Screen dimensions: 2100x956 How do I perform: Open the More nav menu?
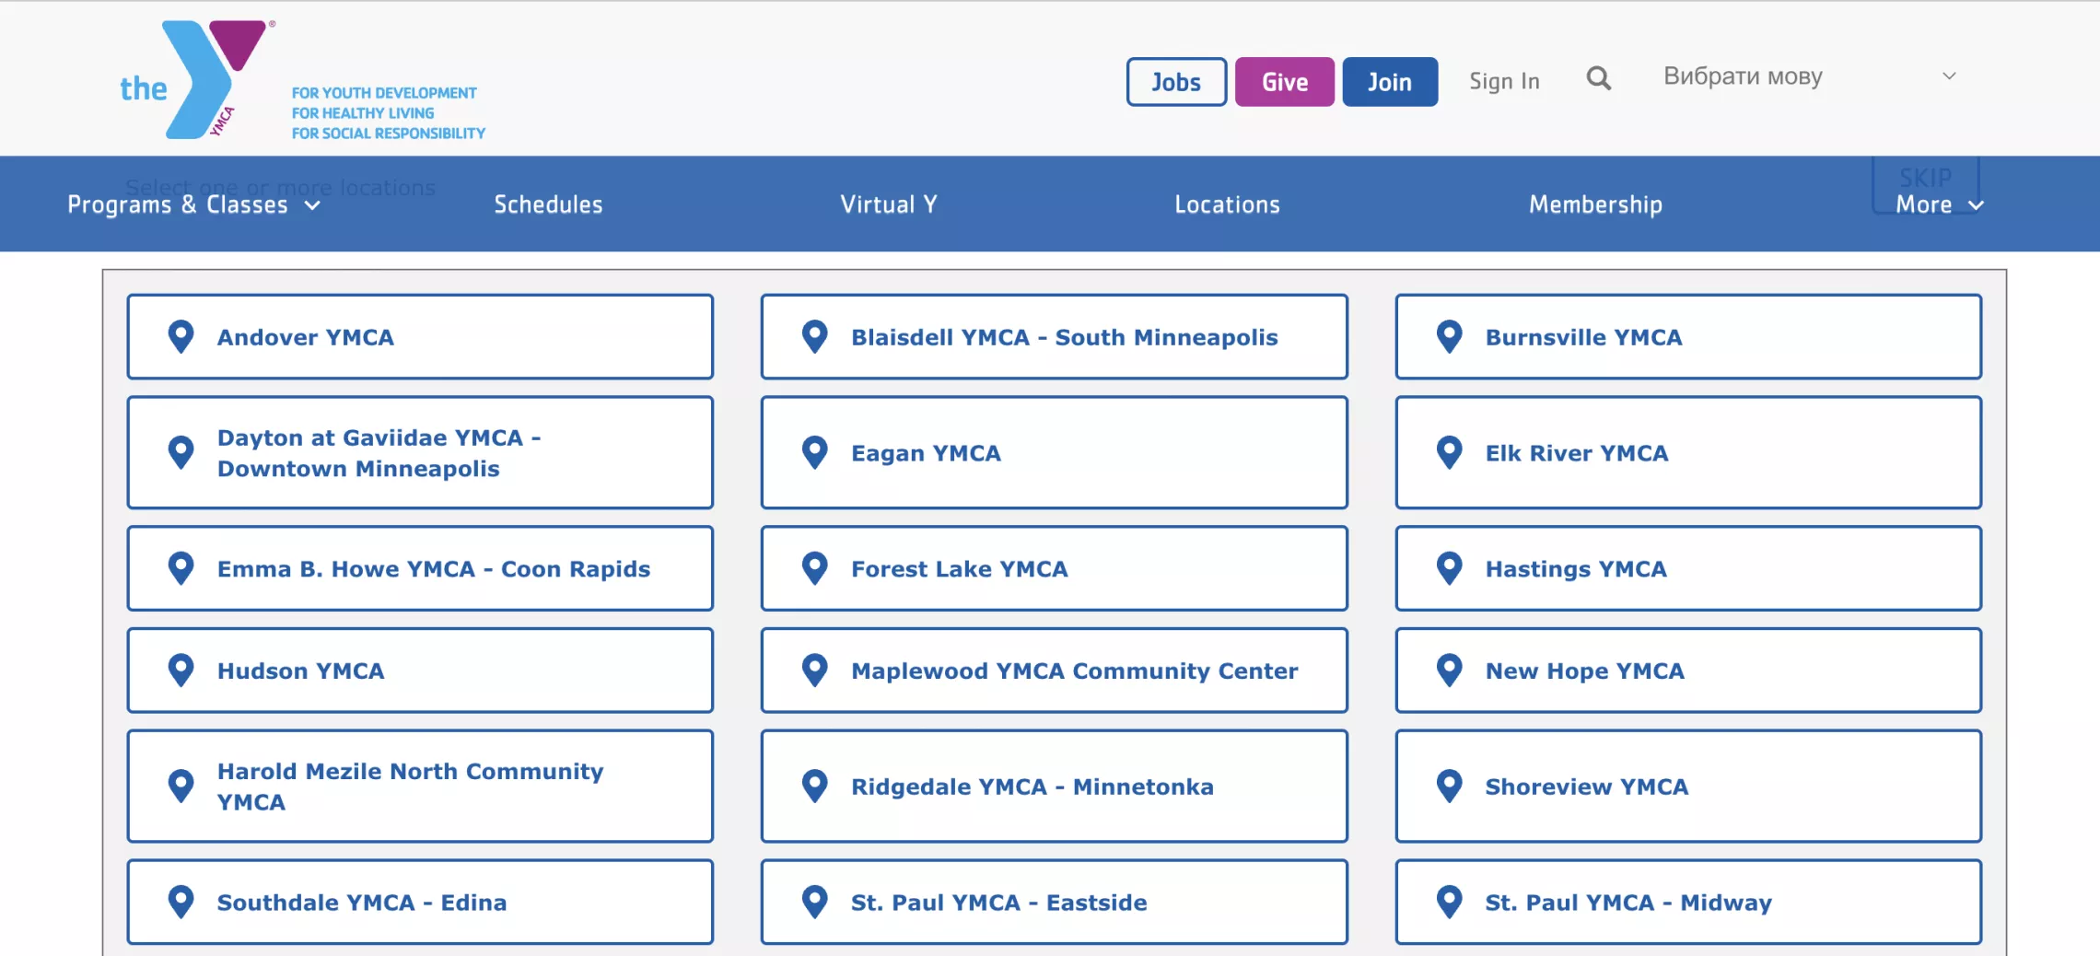coord(1939,204)
